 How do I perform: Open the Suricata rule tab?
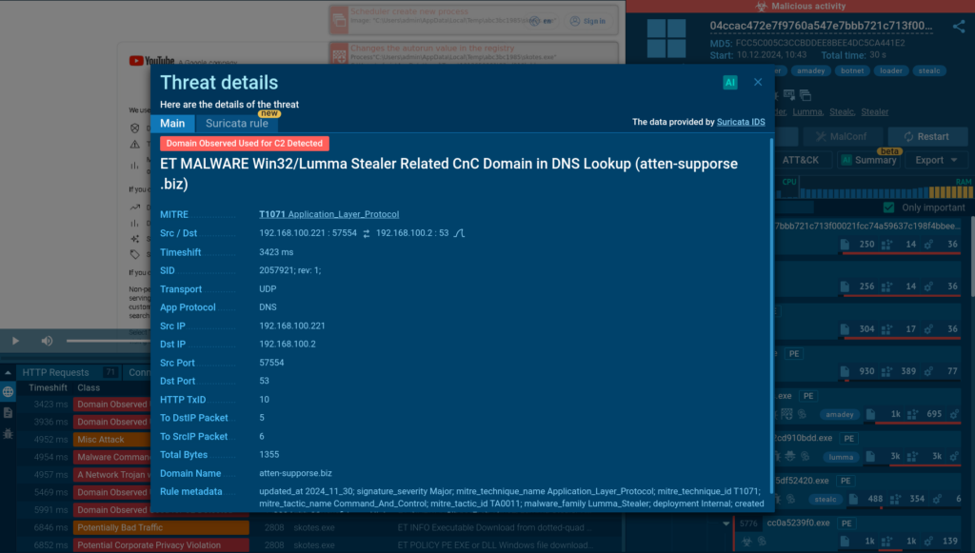pyautogui.click(x=237, y=123)
